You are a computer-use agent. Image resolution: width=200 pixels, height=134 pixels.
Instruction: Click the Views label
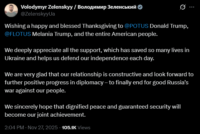tap(84, 127)
